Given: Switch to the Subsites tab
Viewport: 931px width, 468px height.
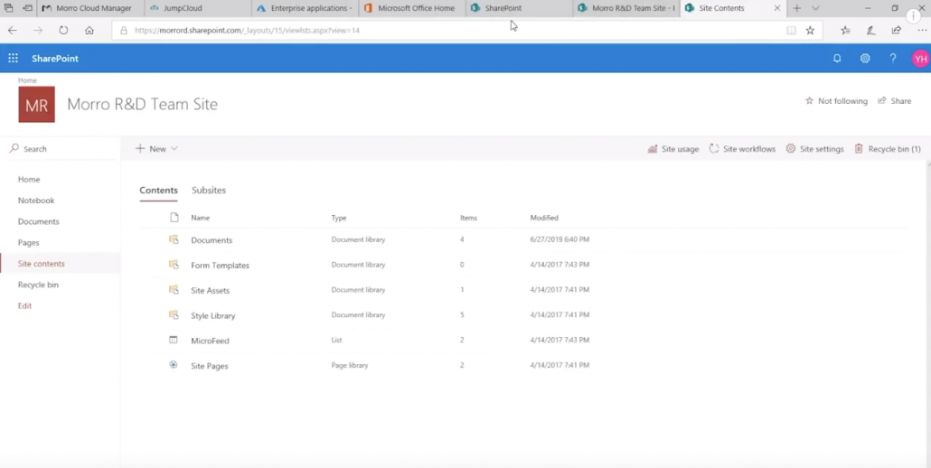Looking at the screenshot, I should [209, 191].
